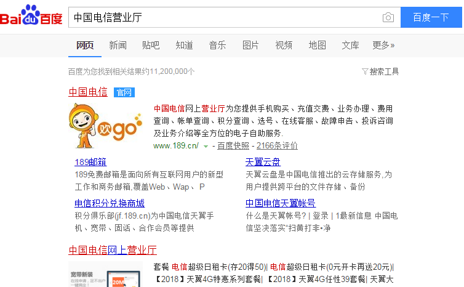The image size is (464, 287).
Task: Open the 天翼云盘 sublink
Action: point(263,162)
